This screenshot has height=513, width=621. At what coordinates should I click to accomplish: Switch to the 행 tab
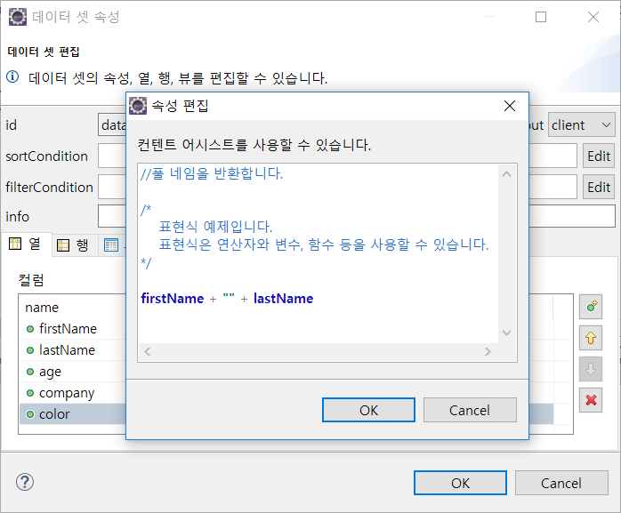pos(73,245)
